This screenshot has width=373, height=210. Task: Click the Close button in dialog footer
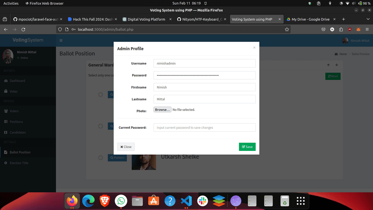coord(126,147)
